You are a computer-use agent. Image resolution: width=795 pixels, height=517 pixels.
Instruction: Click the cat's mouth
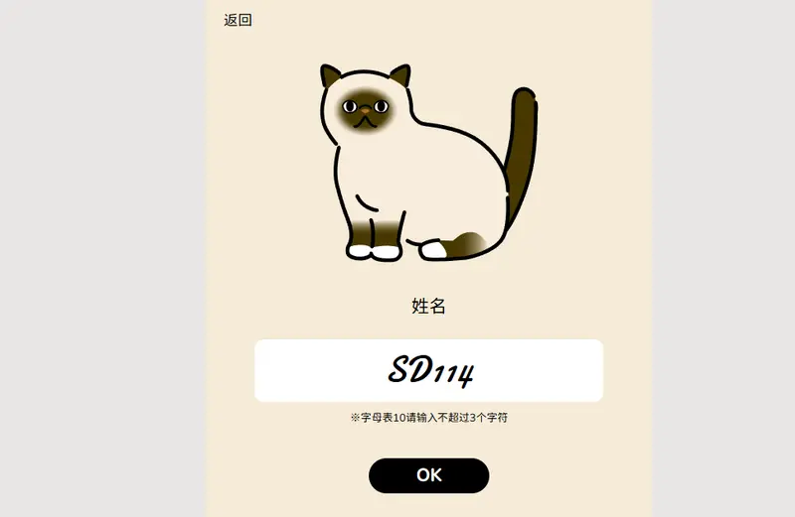pyautogui.click(x=365, y=121)
